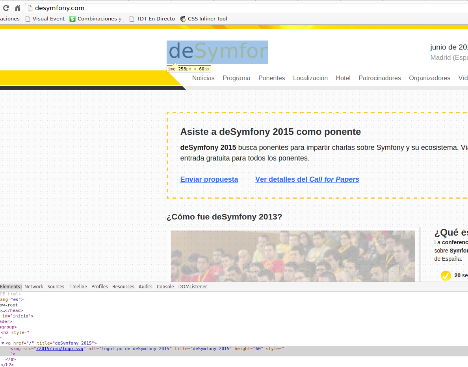Switch to the Profiles devtools tab
This screenshot has width=468, height=367.
click(x=99, y=286)
